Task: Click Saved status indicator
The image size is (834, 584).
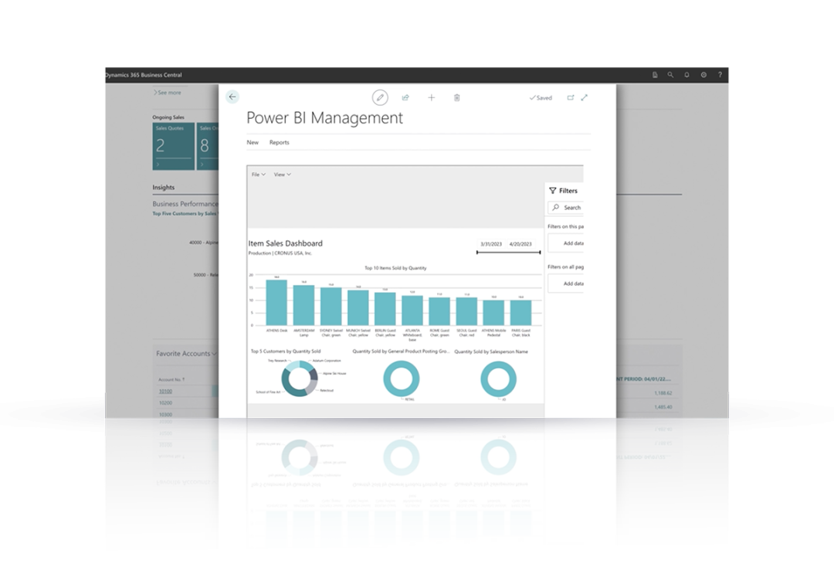Action: tap(541, 98)
